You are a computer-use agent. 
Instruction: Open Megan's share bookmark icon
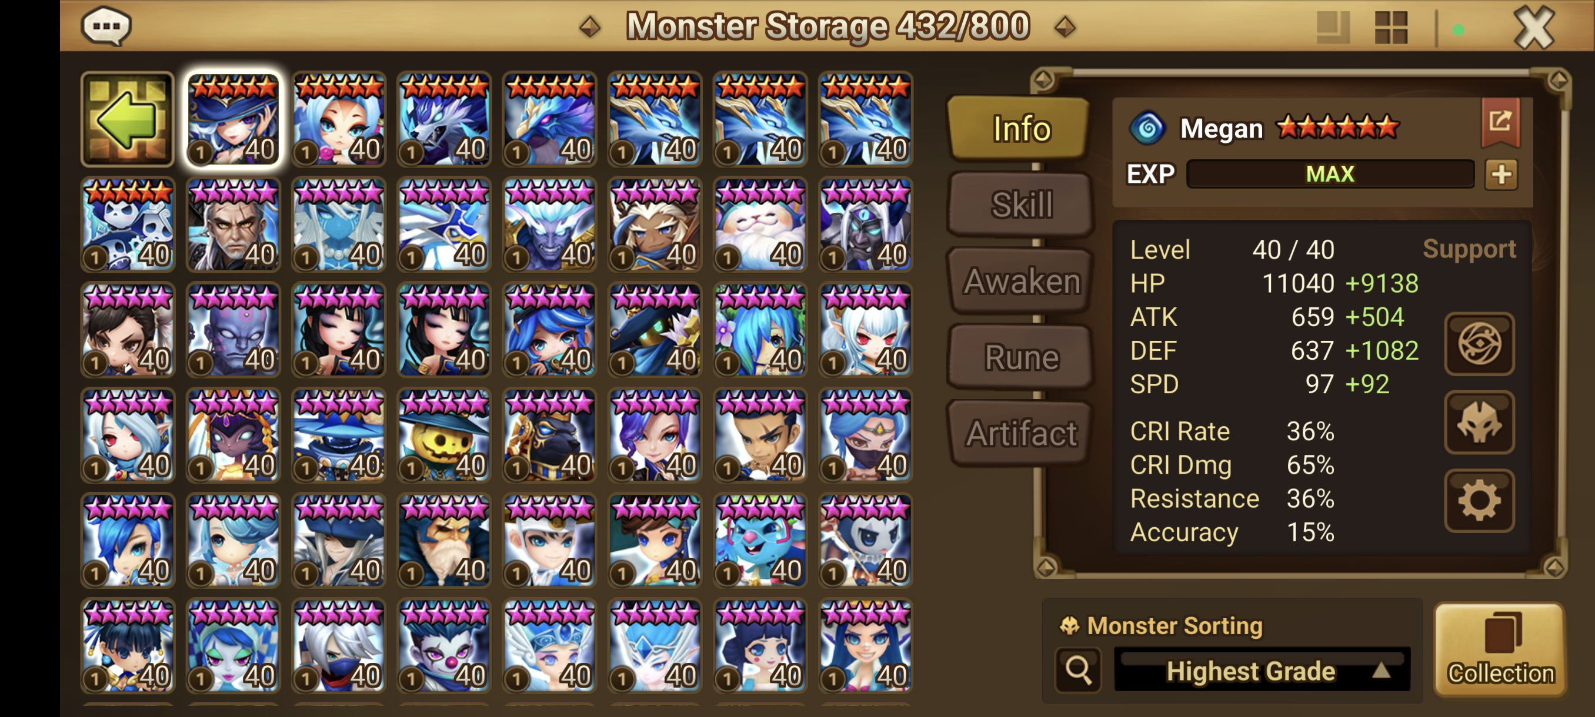[1500, 121]
